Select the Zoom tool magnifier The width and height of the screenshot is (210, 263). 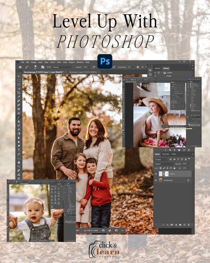[x=19, y=166]
